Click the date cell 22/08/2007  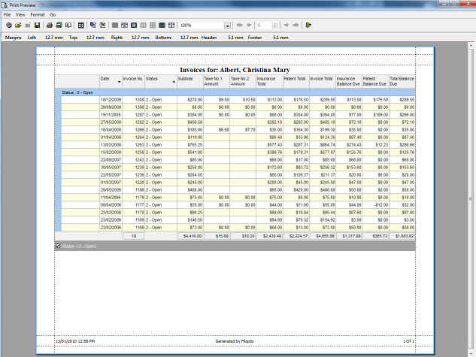pyautogui.click(x=111, y=160)
